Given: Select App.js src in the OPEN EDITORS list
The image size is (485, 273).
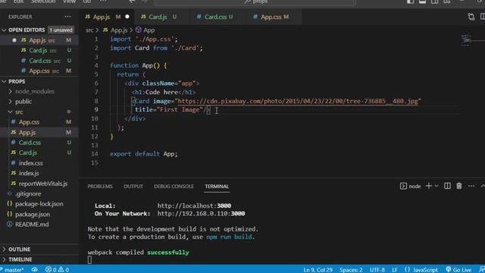Looking at the screenshot, I should click(39, 40).
